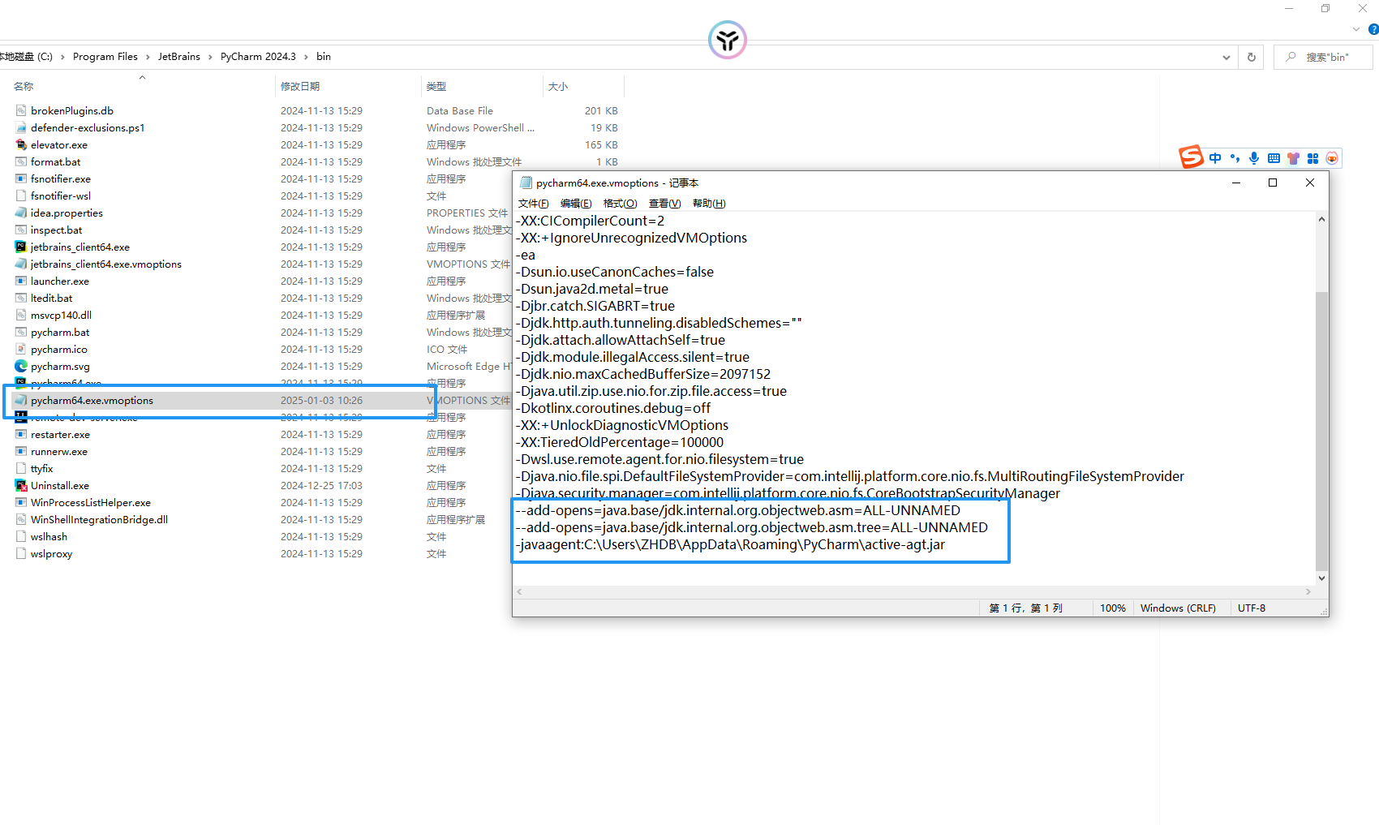Click the -javaagent line in Notepad
Screen dimensions: 1379x825
[730, 544]
